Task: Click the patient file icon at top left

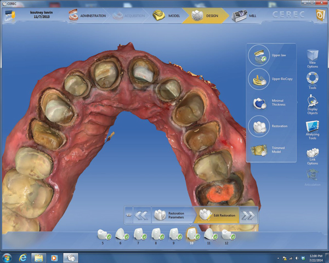Action: click(x=9, y=15)
